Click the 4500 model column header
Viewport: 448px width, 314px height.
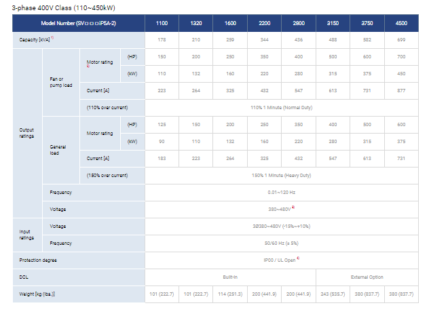click(401, 23)
